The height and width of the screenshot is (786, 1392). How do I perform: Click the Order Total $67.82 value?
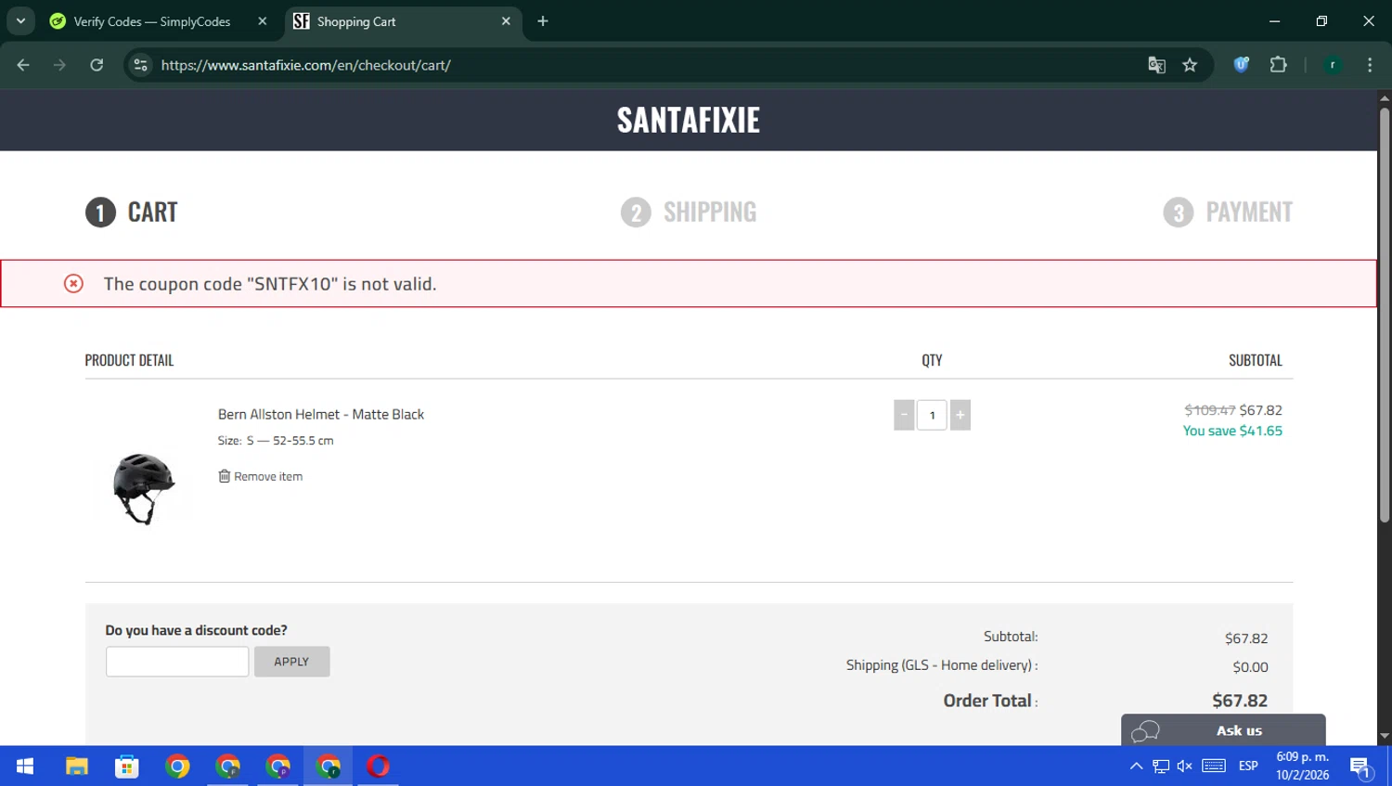point(1240,701)
